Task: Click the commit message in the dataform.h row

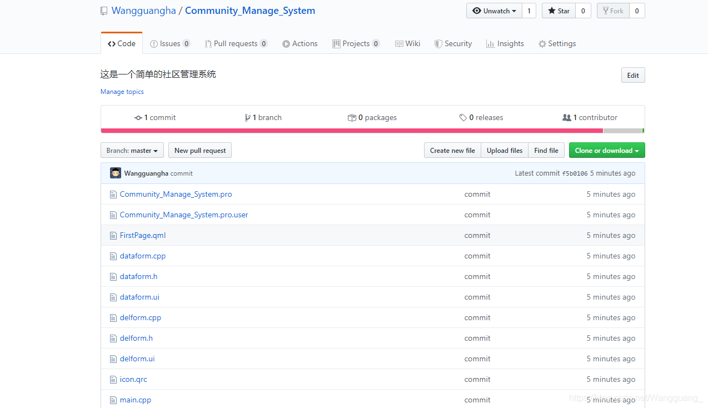Action: click(x=477, y=277)
